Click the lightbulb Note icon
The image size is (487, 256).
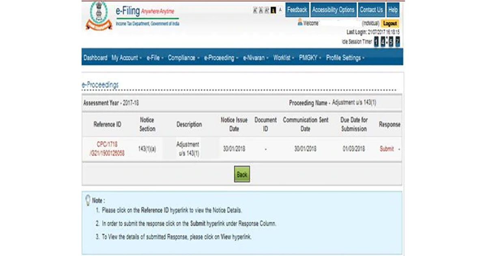[x=87, y=200]
